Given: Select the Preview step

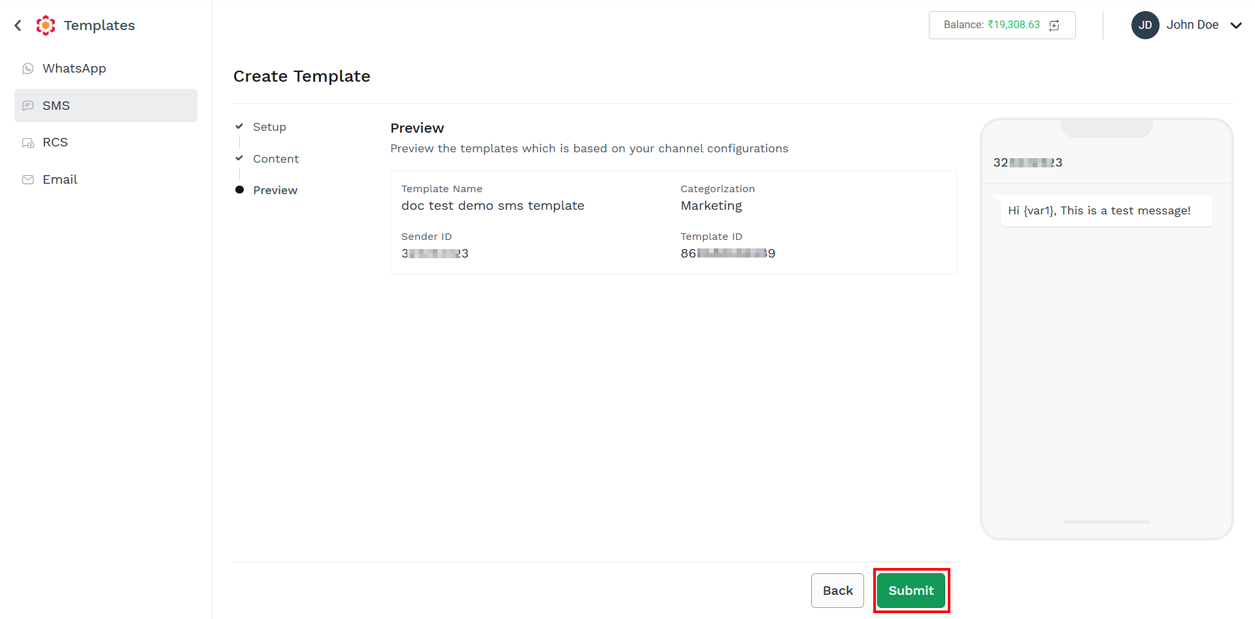Looking at the screenshot, I should (x=275, y=190).
